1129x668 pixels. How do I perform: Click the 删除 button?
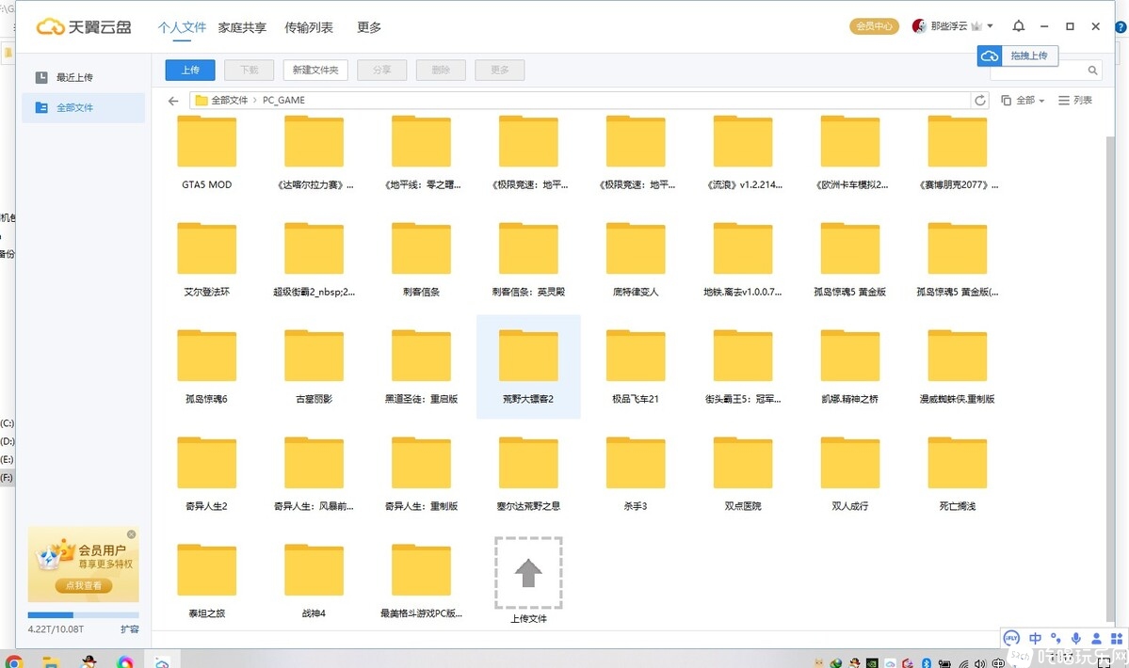coord(441,70)
